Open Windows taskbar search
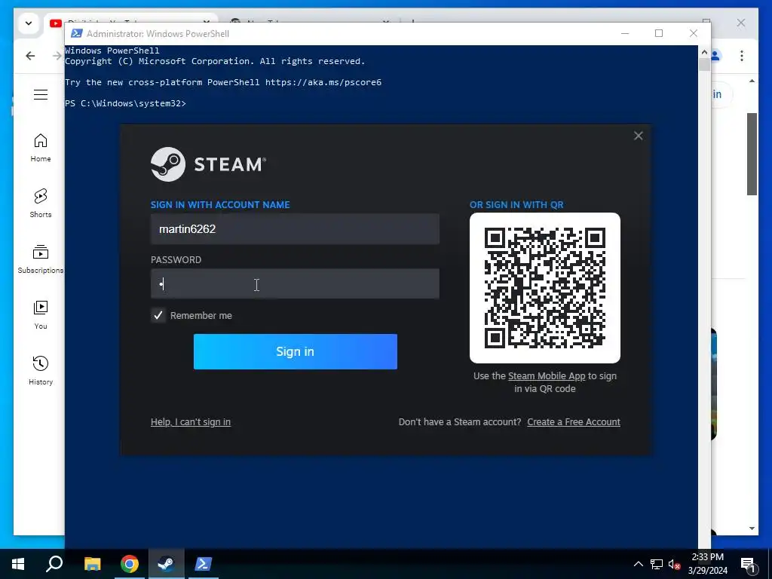772x579 pixels. (54, 564)
